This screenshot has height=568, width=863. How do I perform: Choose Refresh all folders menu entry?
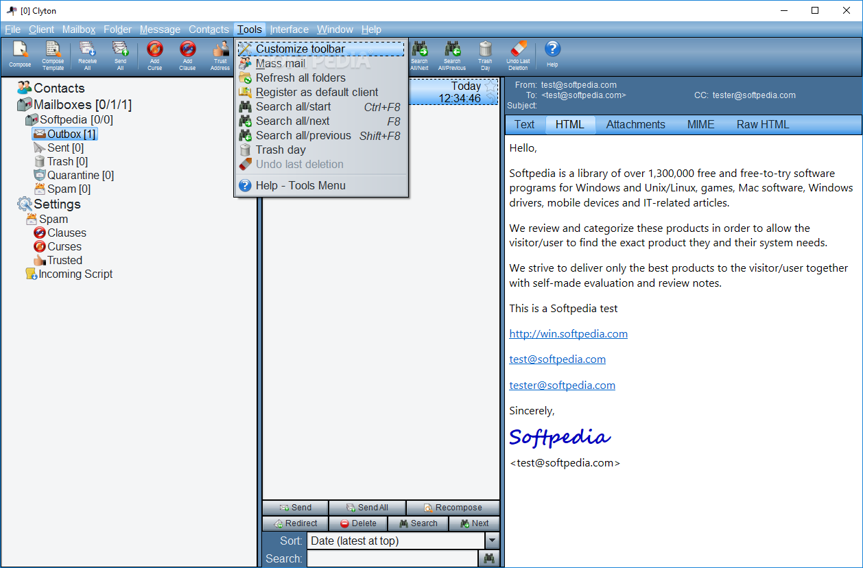[321, 78]
